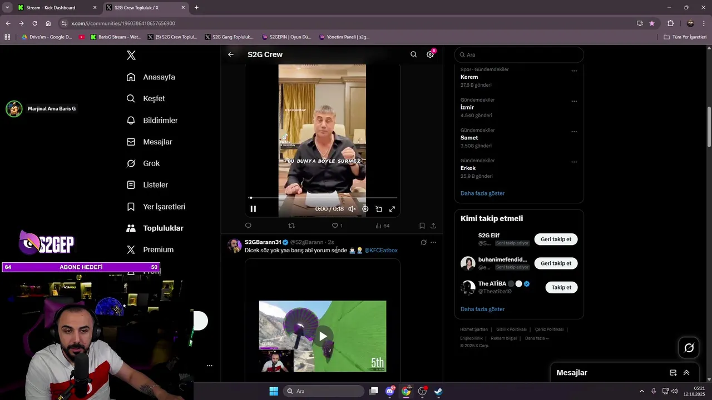Follow The ATİBA account
Screen dimensions: 712x400
[561, 287]
